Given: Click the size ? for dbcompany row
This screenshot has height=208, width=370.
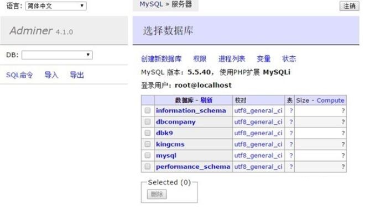Looking at the screenshot, I should [343, 122].
